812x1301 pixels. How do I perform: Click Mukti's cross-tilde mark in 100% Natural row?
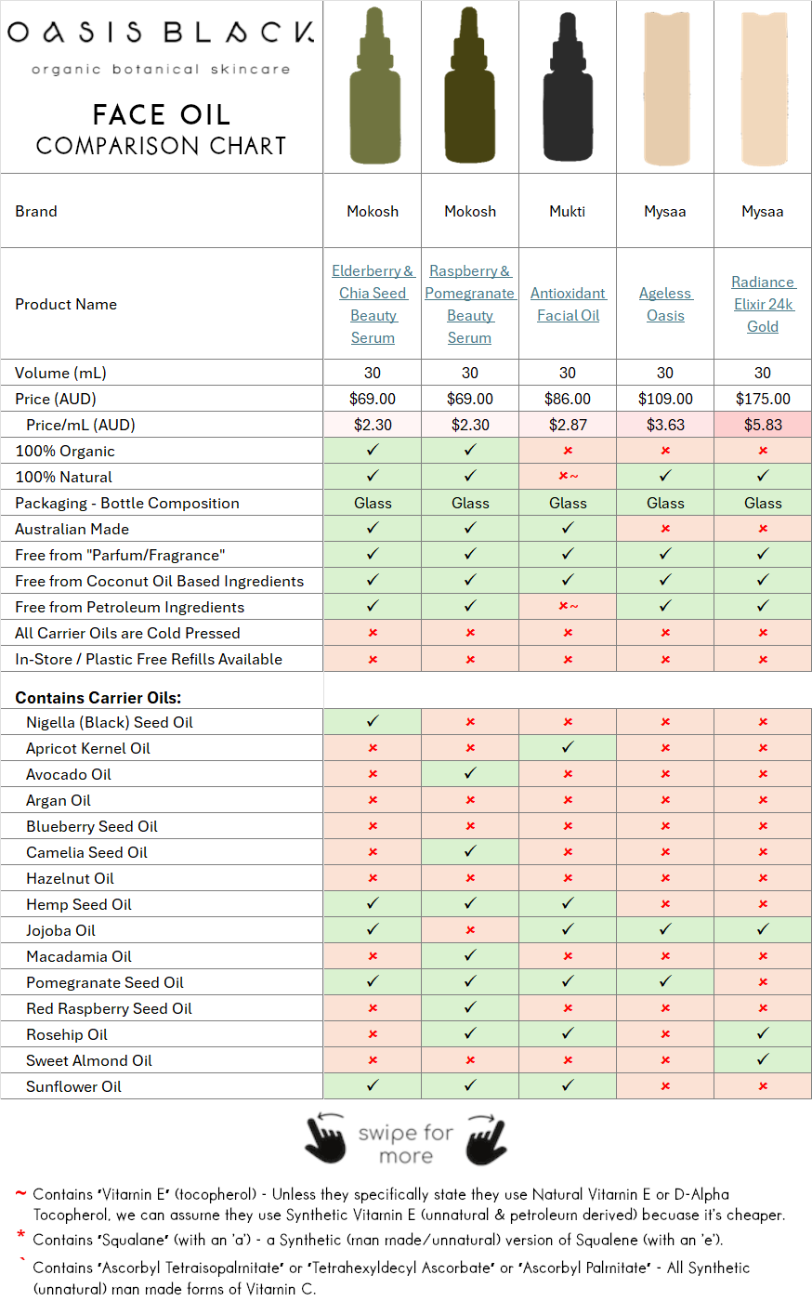[568, 477]
